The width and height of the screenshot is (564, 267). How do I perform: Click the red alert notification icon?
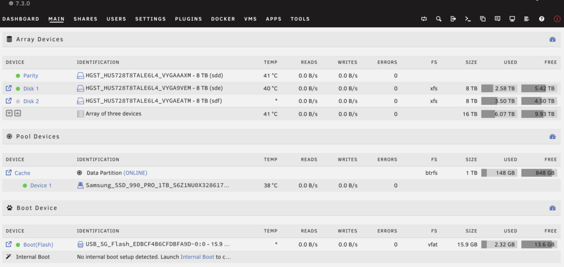[x=557, y=19]
